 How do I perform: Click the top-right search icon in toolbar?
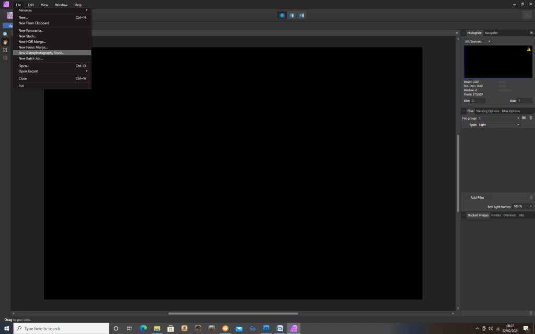tap(527, 15)
